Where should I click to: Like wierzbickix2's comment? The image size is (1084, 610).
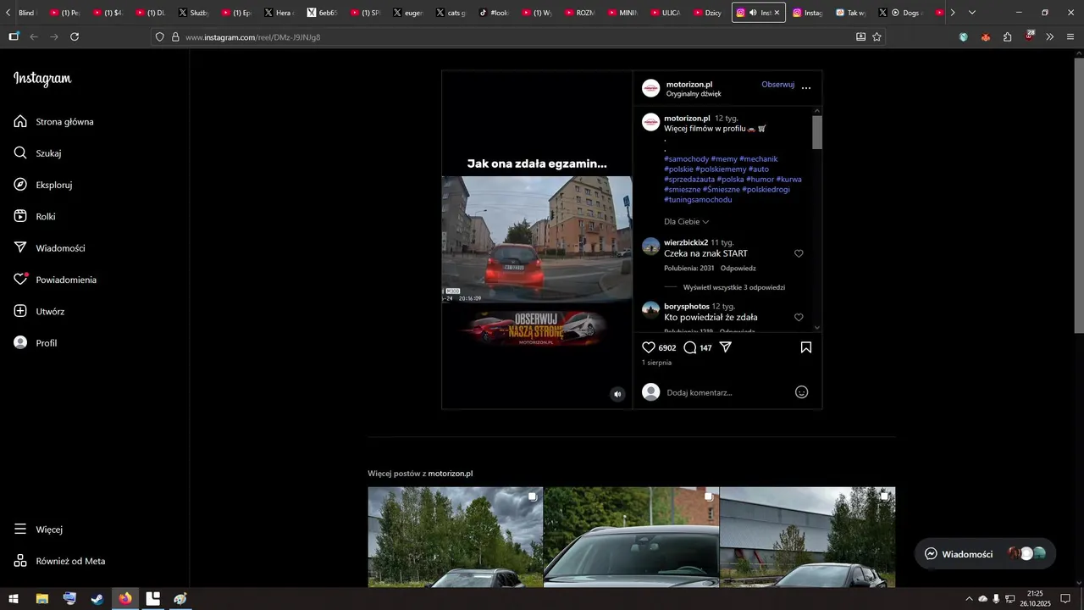pos(799,253)
